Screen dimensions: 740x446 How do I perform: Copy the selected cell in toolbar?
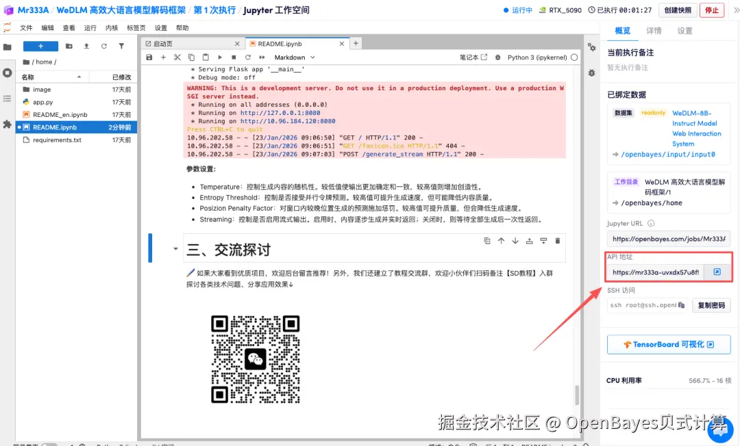(x=192, y=57)
